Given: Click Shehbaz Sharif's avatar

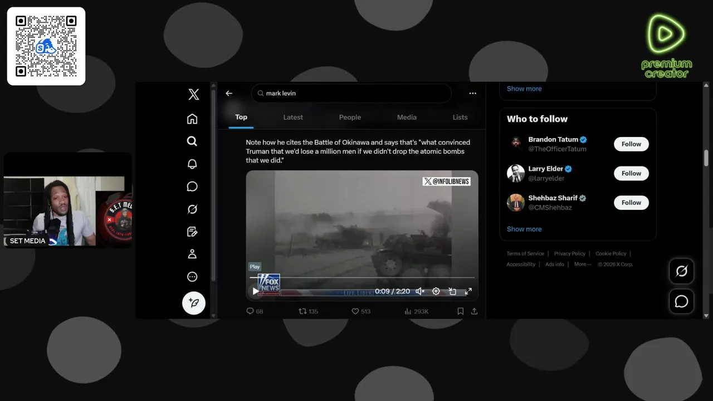Looking at the screenshot, I should 516,203.
